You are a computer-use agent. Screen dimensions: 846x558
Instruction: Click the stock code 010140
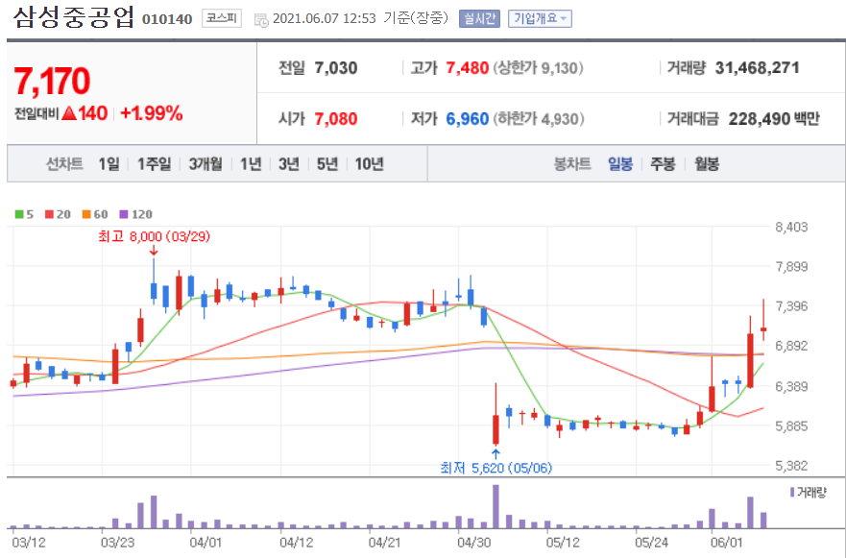167,19
